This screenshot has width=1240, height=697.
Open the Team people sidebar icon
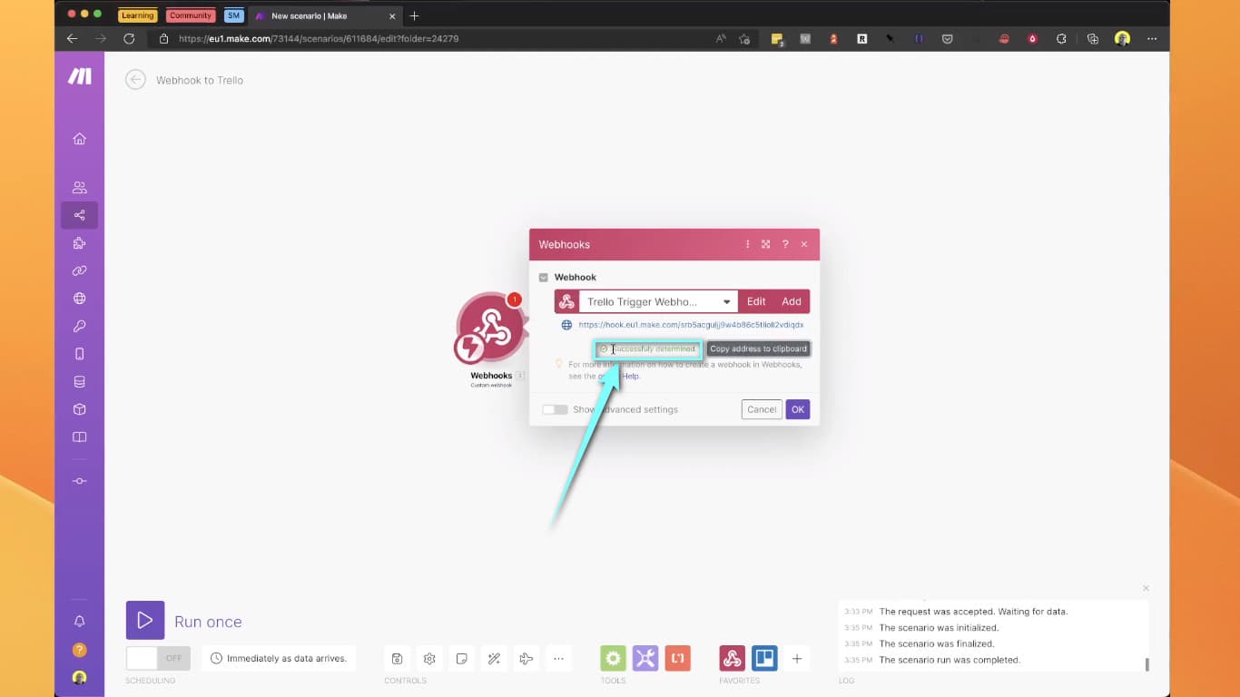click(x=80, y=188)
